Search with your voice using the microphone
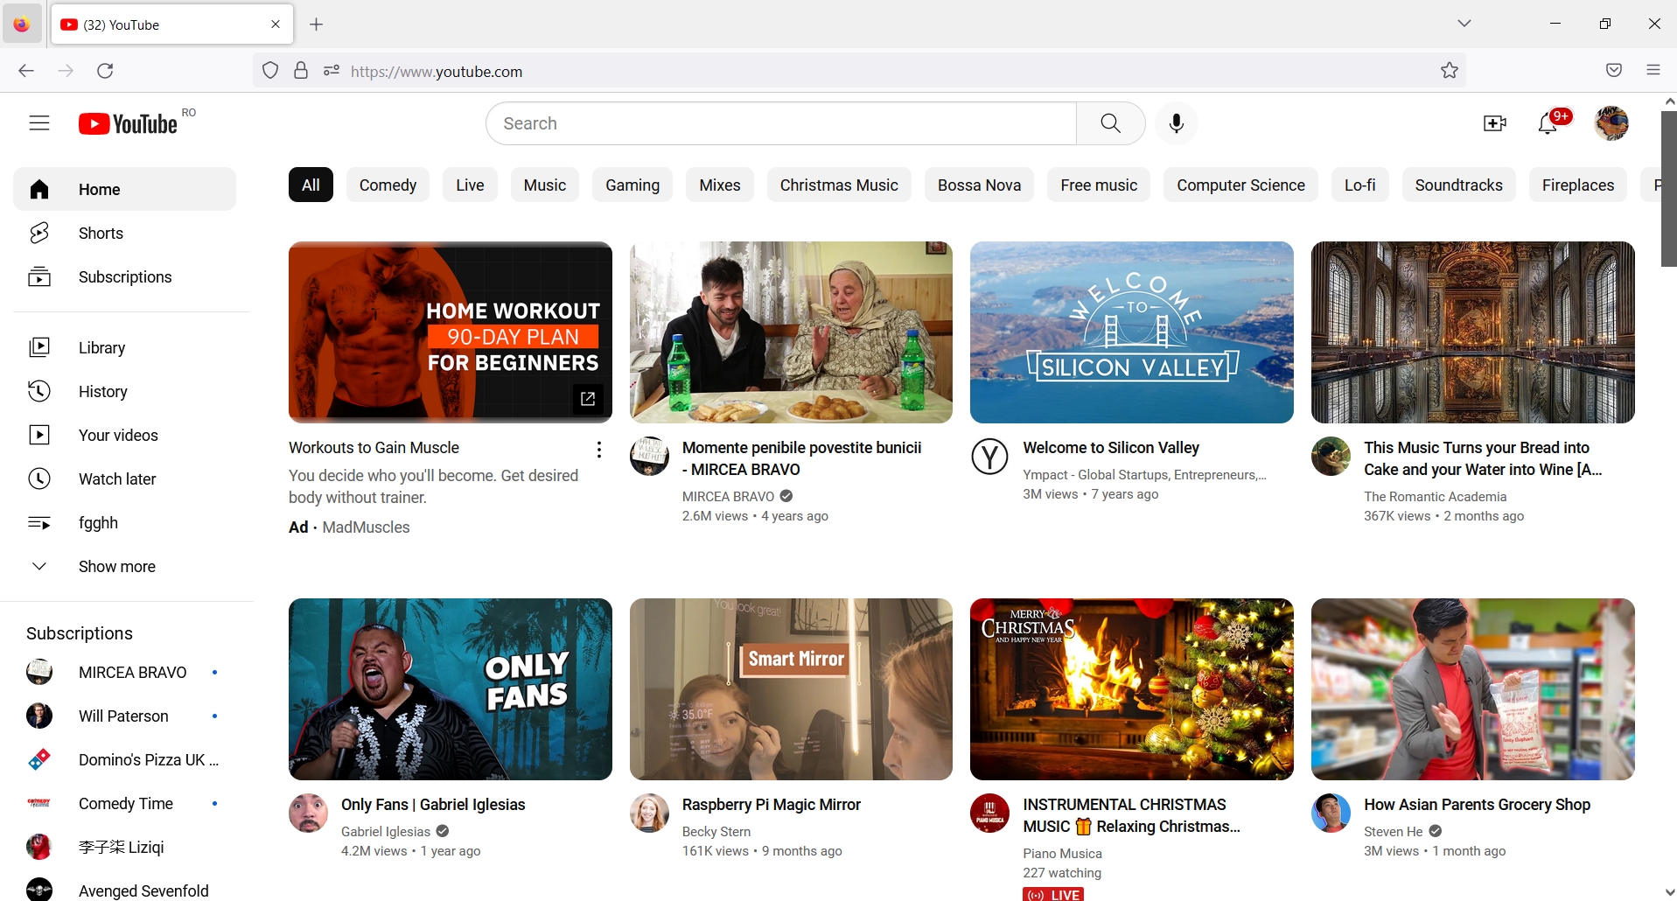 (1176, 122)
